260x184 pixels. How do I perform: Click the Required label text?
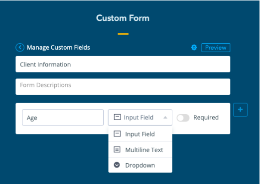(206, 118)
